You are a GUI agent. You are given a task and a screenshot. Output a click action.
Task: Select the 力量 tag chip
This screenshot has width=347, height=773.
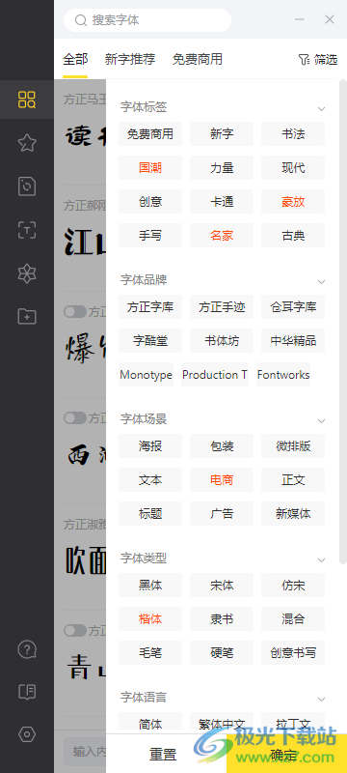[222, 167]
